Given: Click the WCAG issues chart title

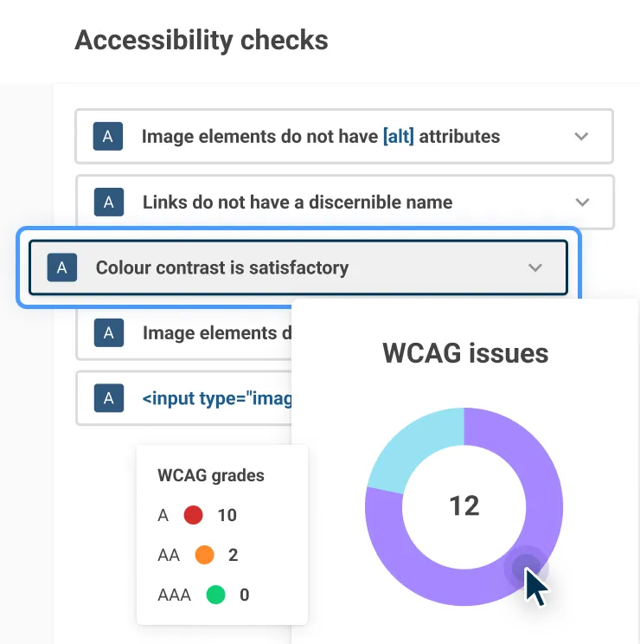Looking at the screenshot, I should coord(465,353).
